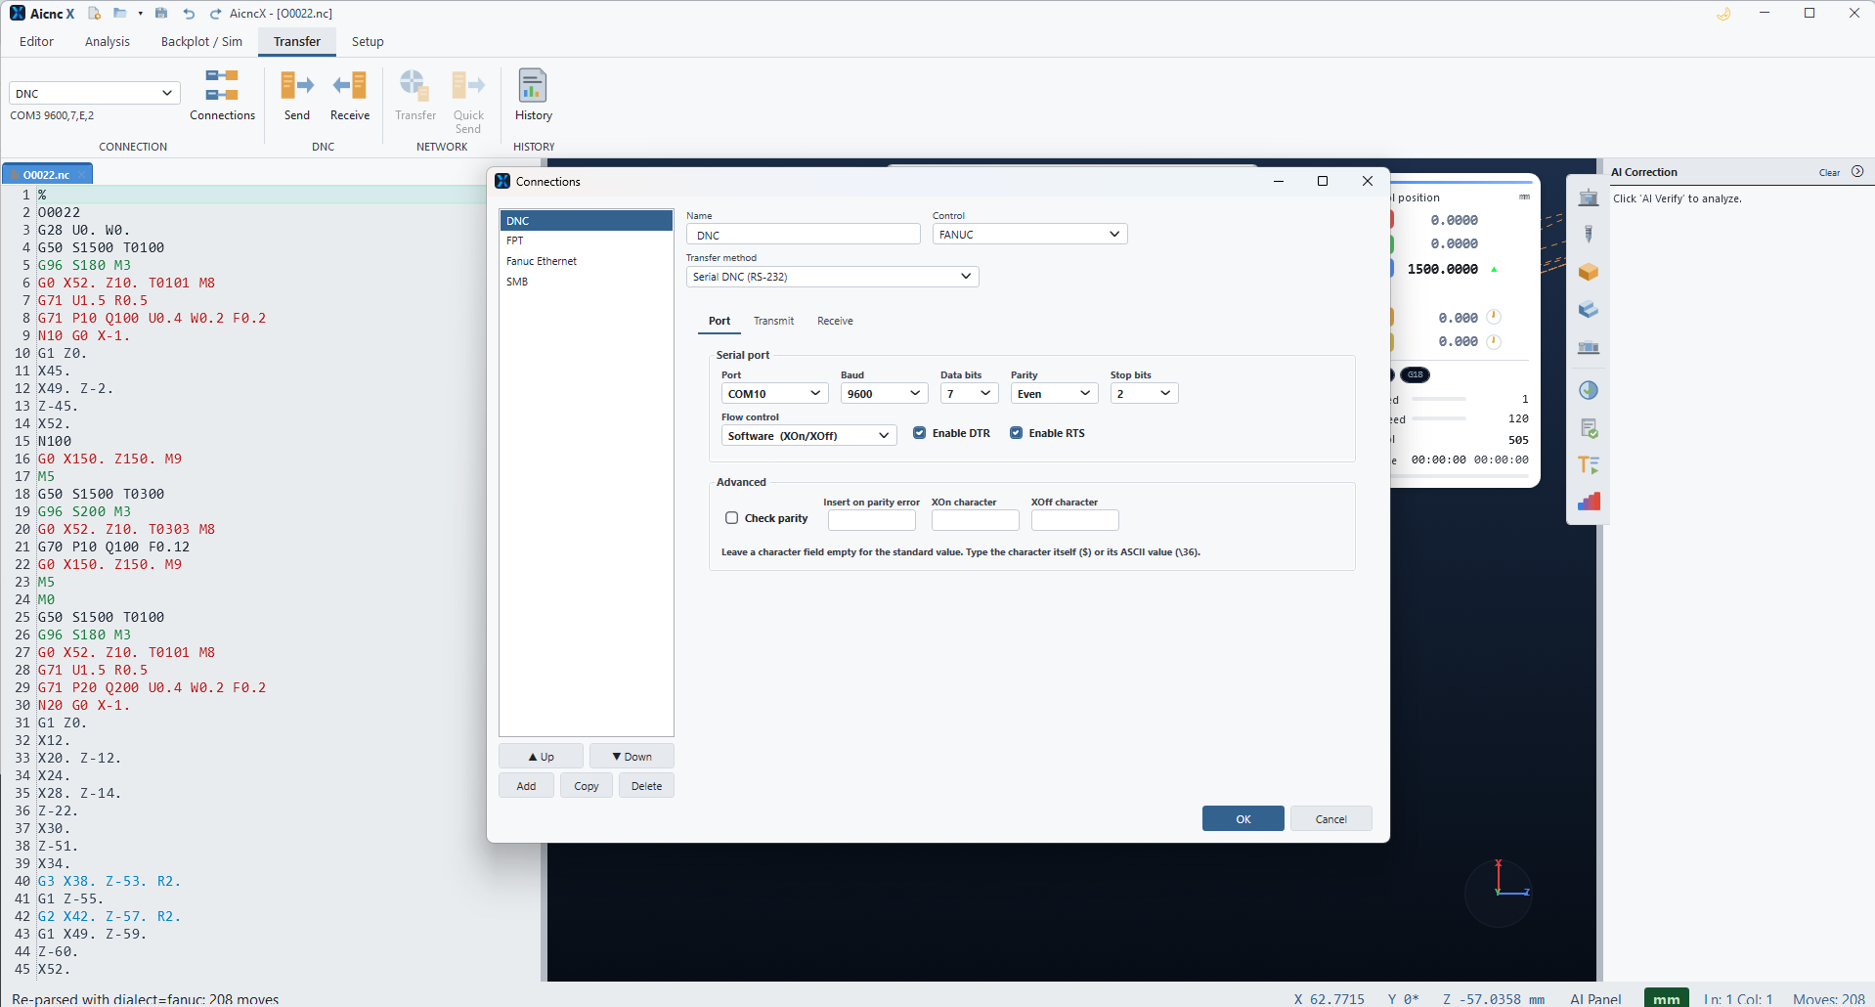
Task: Click the document verify checkmark icon
Action: [x=1589, y=428]
